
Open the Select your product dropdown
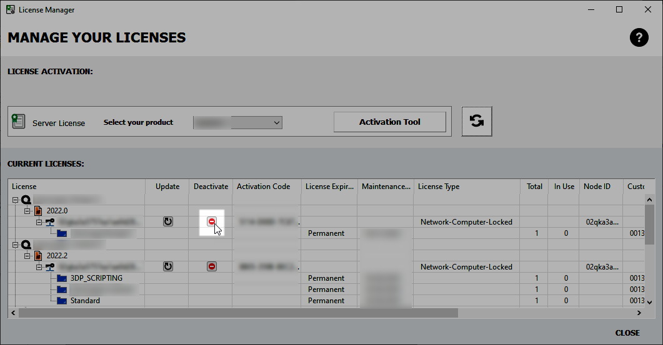click(x=238, y=123)
